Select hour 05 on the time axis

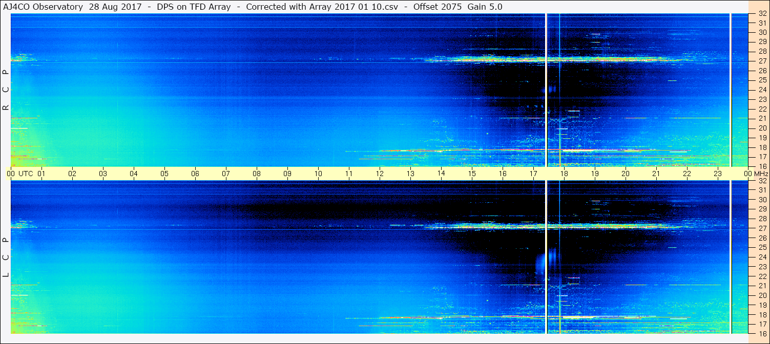164,174
